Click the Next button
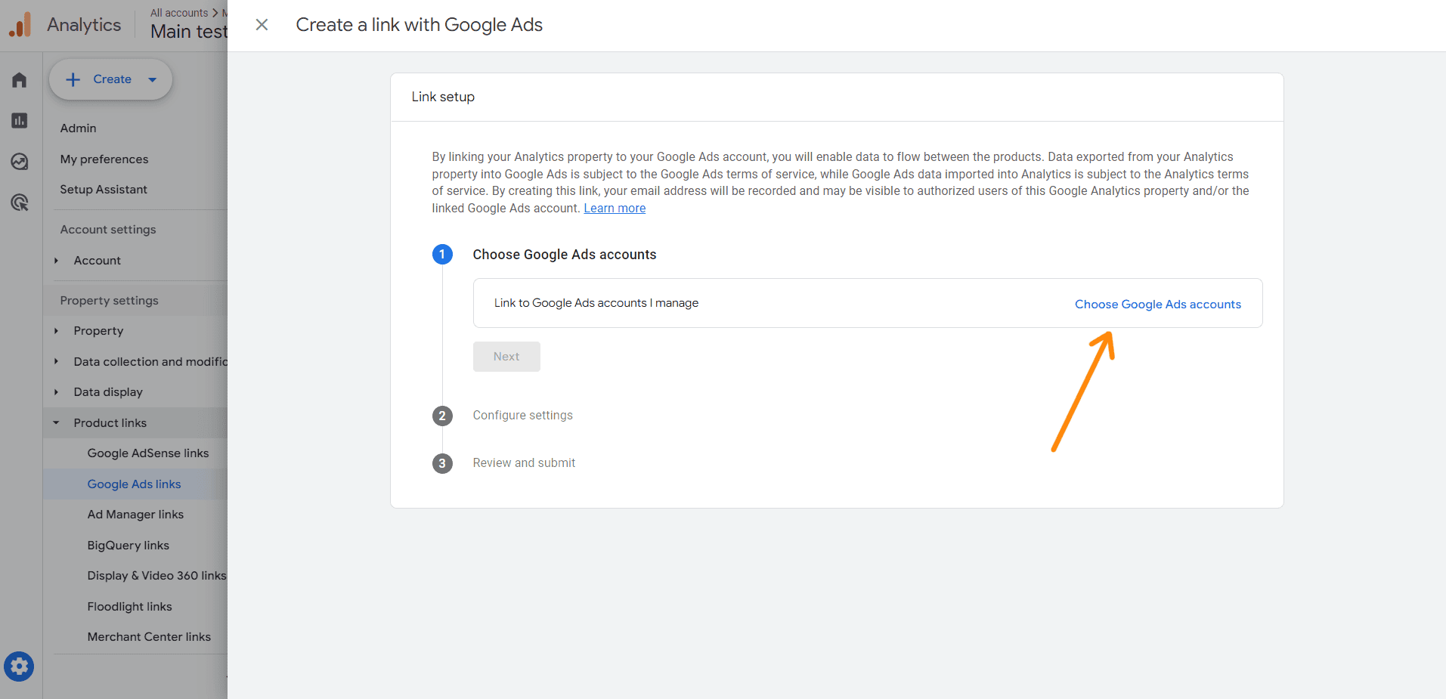This screenshot has height=699, width=1446. (x=506, y=357)
